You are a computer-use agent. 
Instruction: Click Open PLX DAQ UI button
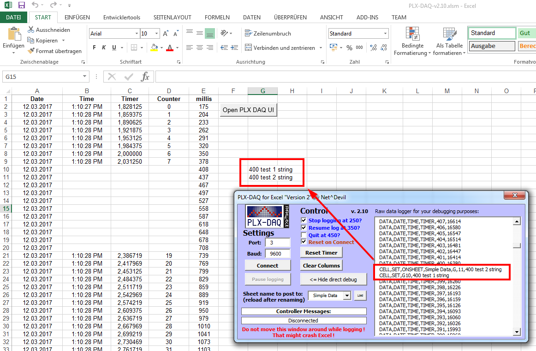(248, 110)
